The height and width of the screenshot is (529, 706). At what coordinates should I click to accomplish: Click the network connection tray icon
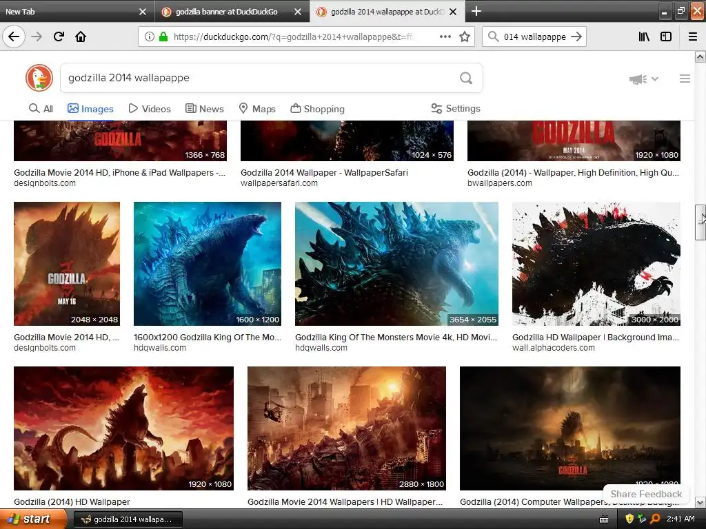(x=642, y=519)
